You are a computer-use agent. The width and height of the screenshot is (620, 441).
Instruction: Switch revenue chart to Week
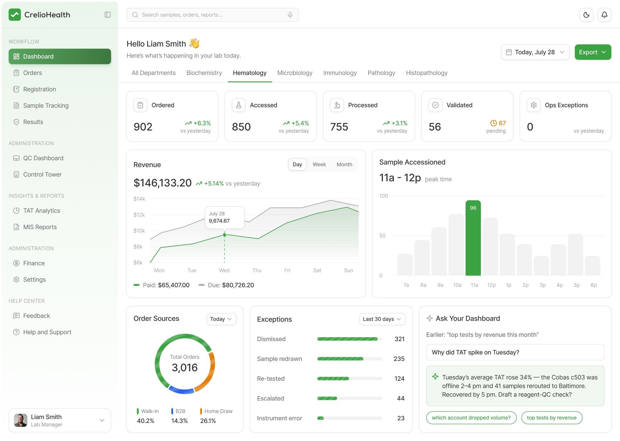(x=319, y=165)
